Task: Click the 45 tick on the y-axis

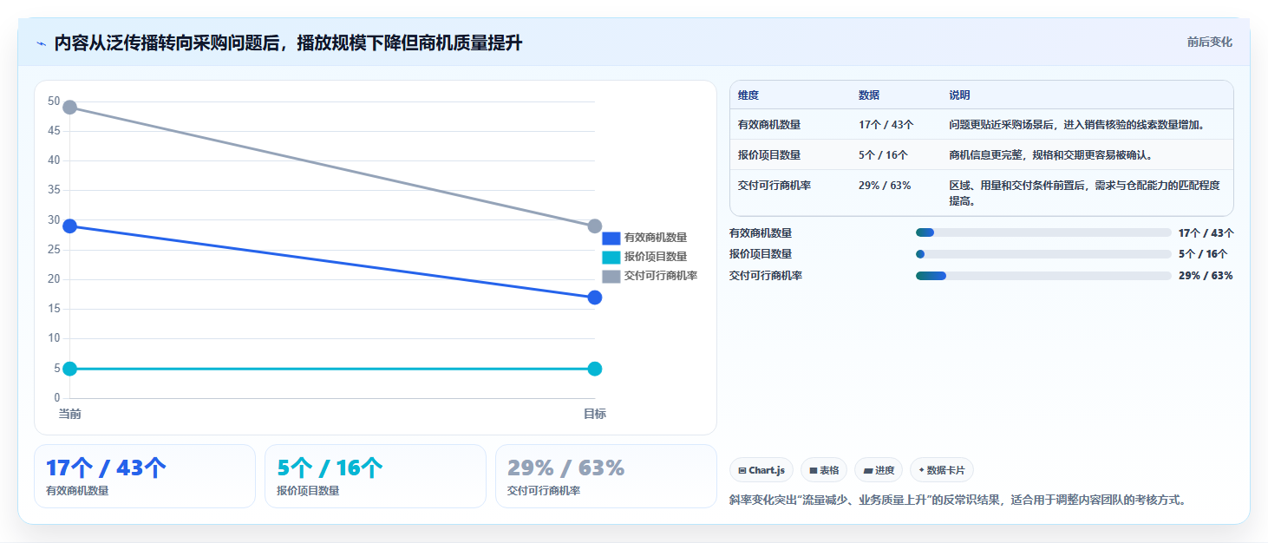Action: click(54, 131)
